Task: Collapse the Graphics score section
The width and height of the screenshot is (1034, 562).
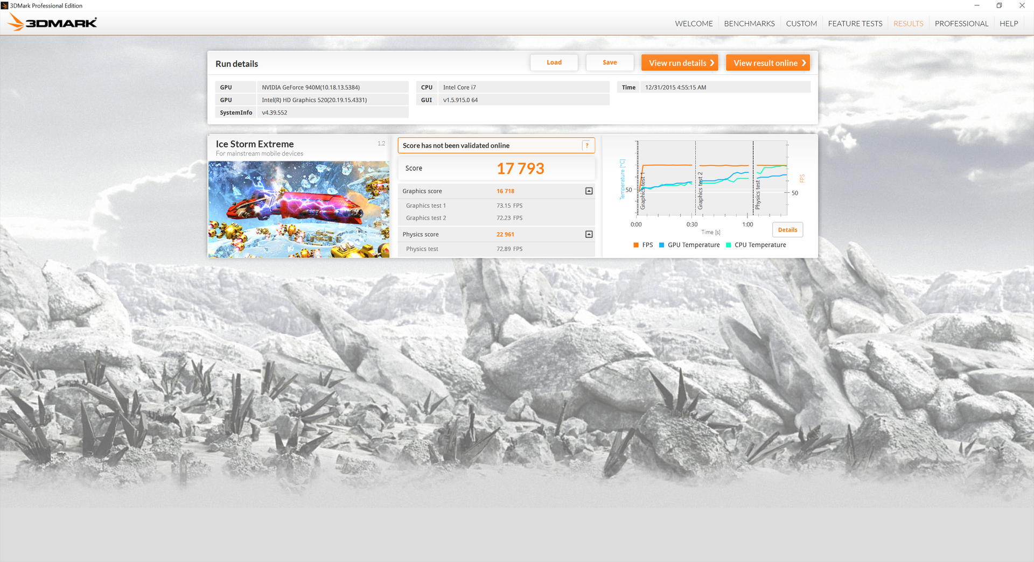Action: (589, 191)
